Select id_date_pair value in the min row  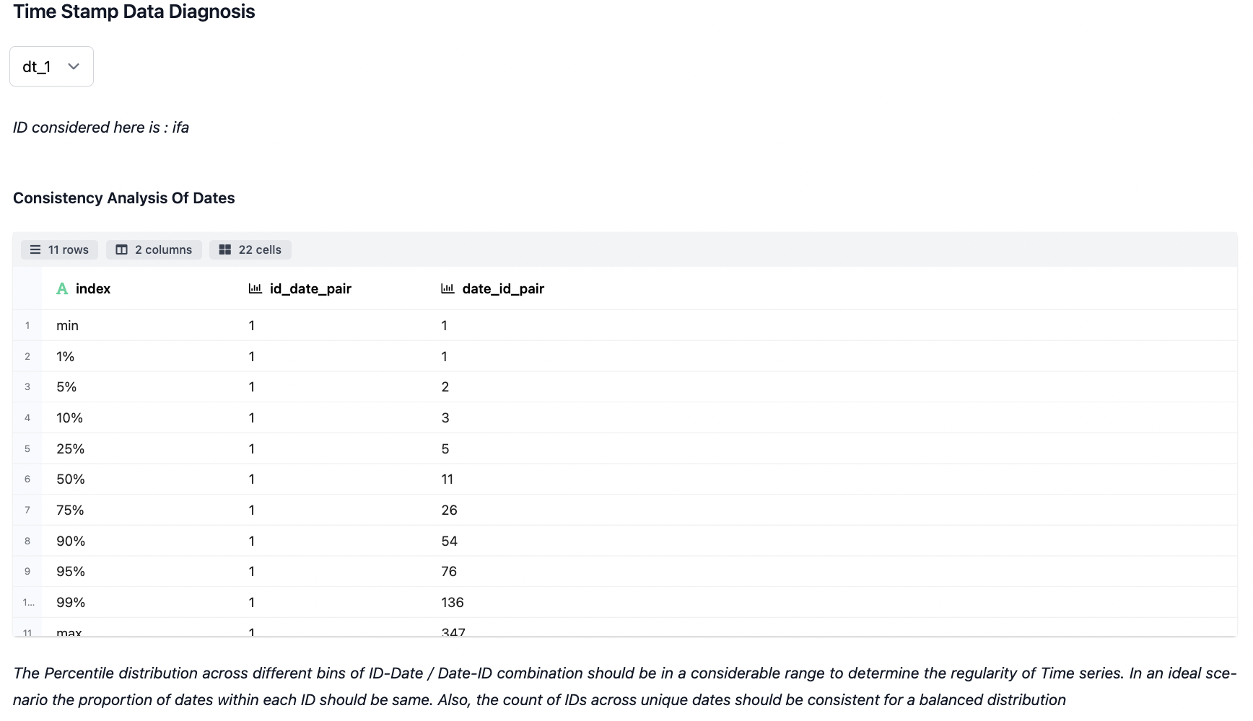252,325
